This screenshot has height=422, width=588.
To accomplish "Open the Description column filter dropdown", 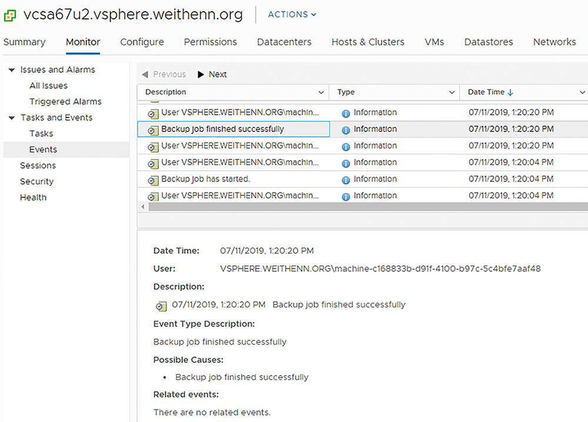I will click(321, 93).
